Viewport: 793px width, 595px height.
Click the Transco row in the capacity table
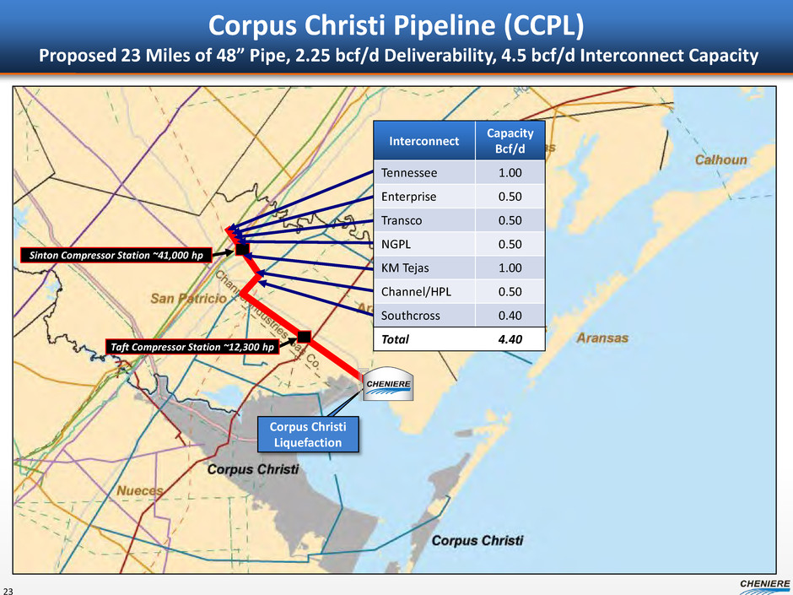[x=459, y=221]
